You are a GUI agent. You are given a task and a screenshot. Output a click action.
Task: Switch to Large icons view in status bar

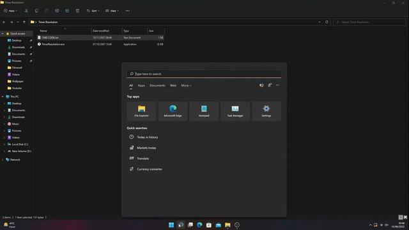(x=405, y=217)
